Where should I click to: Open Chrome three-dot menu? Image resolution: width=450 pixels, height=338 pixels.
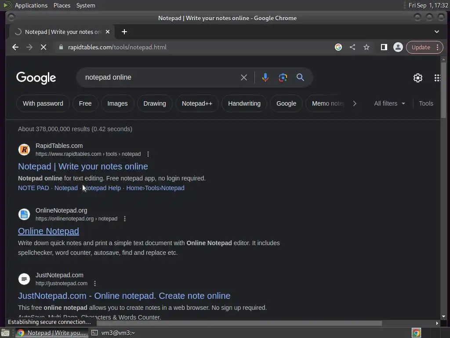pos(437,47)
